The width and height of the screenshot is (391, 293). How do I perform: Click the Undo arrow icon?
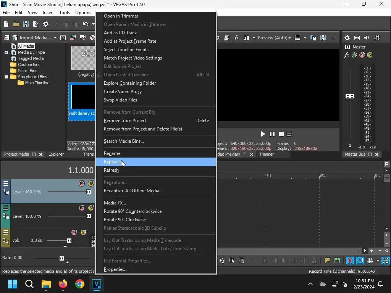[x=86, y=24]
